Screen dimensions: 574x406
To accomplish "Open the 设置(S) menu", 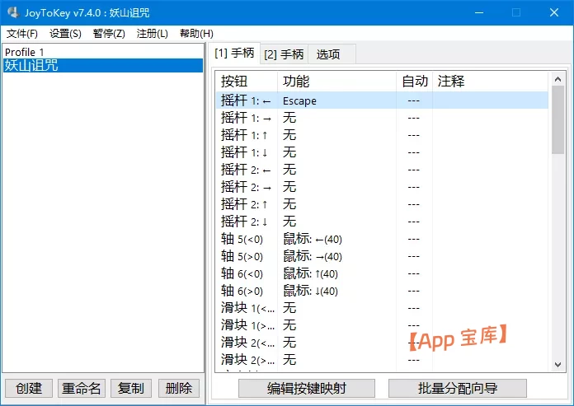I will (x=65, y=34).
